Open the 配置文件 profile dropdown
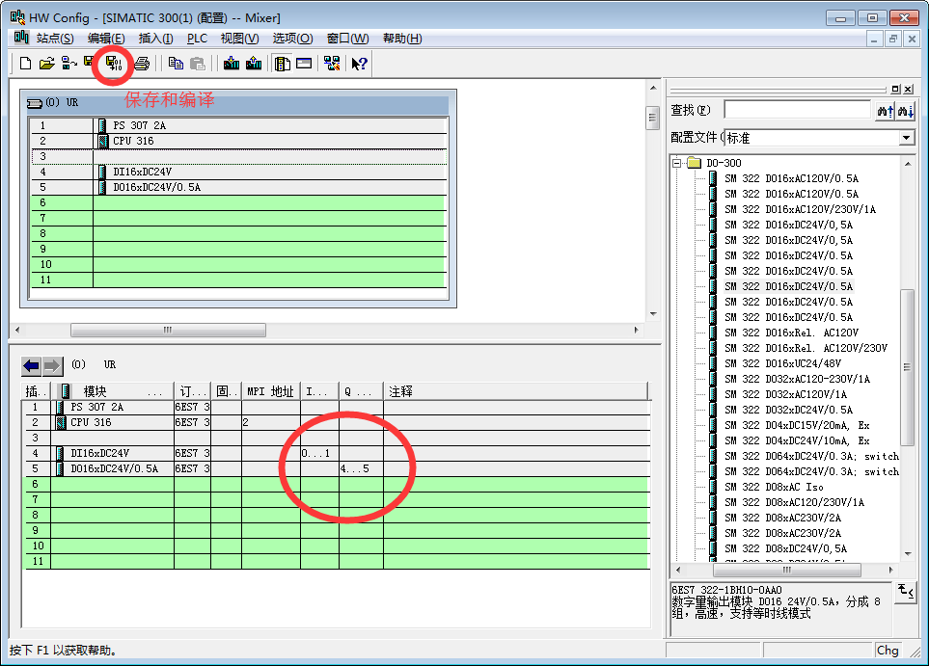Image resolution: width=929 pixels, height=666 pixels. [x=906, y=138]
